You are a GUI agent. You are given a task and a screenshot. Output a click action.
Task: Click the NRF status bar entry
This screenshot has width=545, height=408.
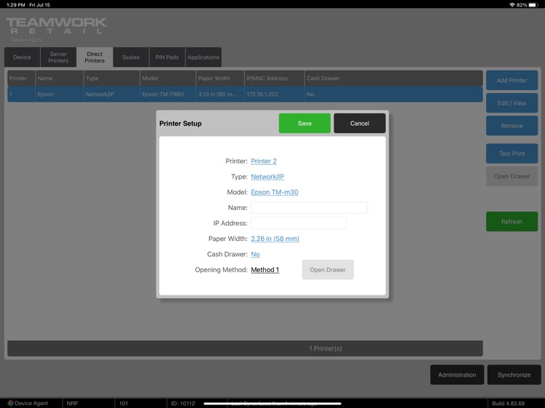tap(72, 403)
